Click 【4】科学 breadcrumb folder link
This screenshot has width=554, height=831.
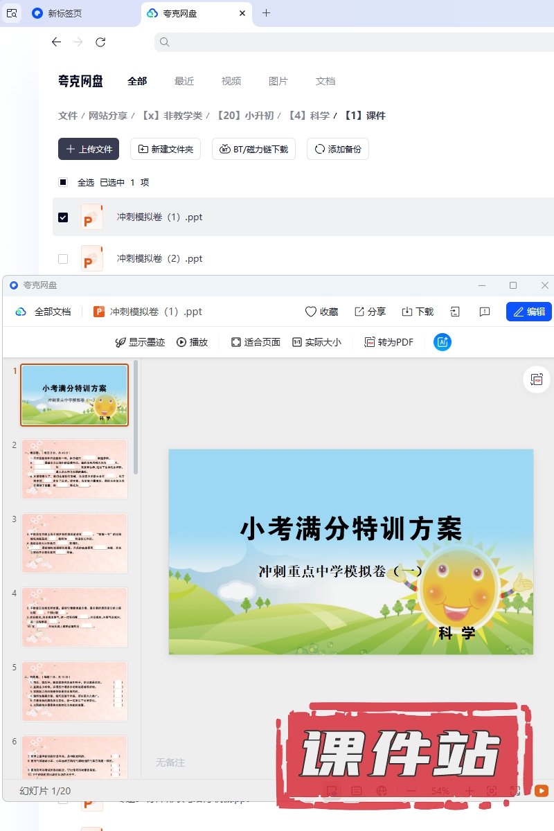pos(308,116)
